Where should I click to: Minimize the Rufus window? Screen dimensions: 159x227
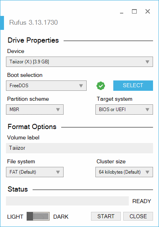[x=122, y=12]
